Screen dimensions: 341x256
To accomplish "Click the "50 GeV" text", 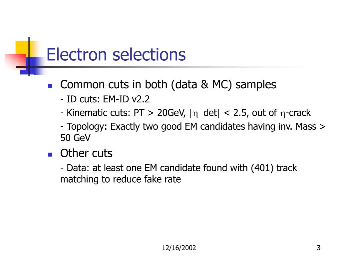I will pos(75,138).
